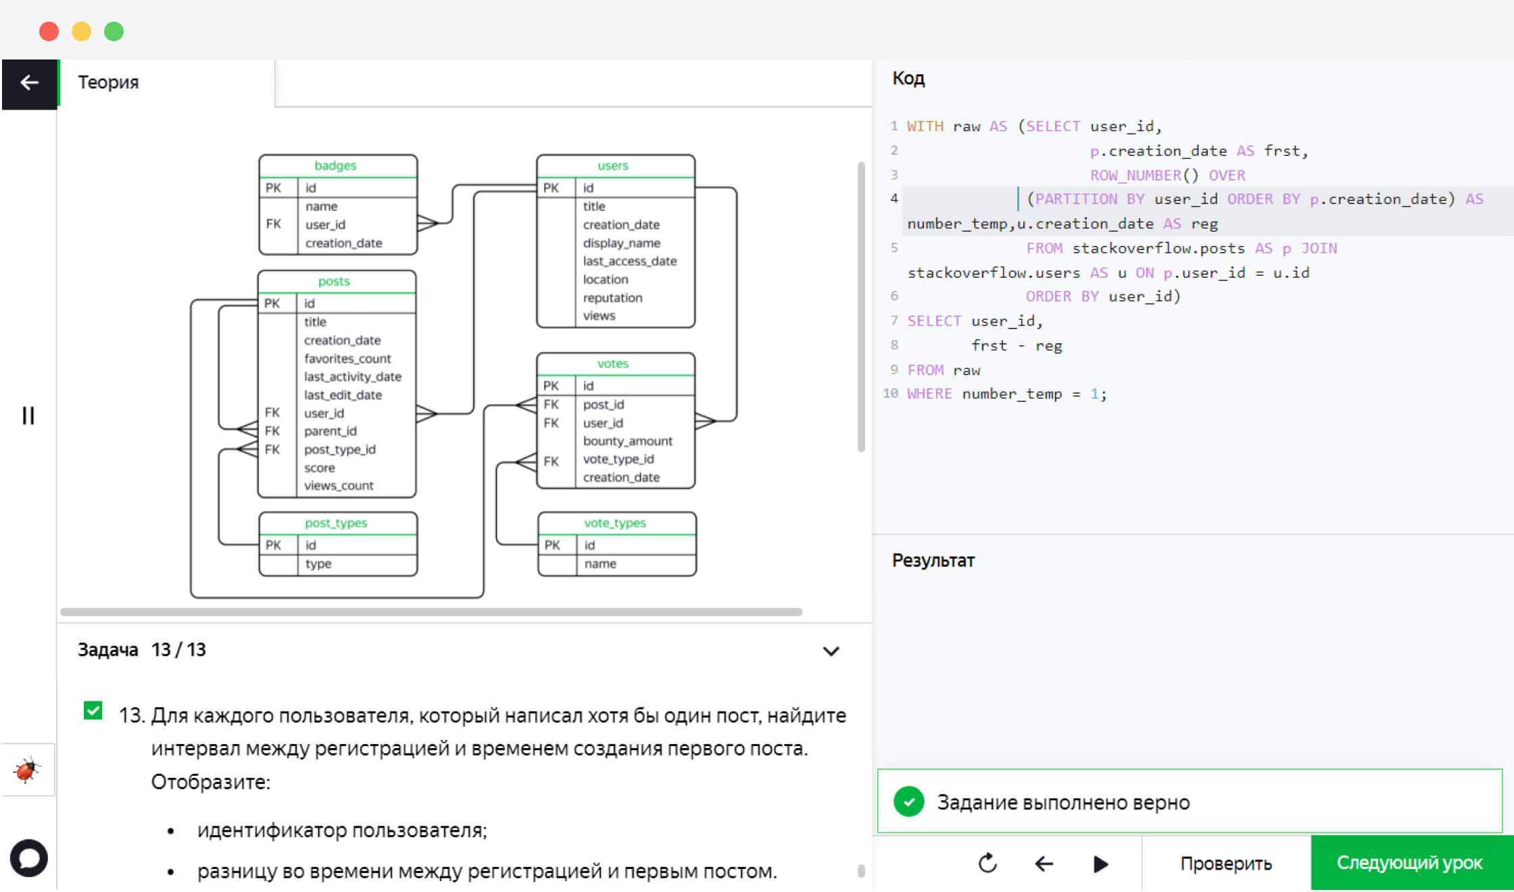This screenshot has height=892, width=1514.
Task: Click the horizontal scrollbar under the diagram
Action: tap(431, 612)
